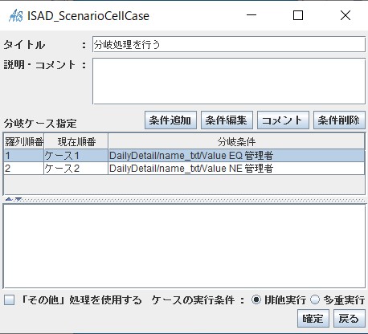Click the 条件追加 button
Screen dimensions: 368x334
(x=170, y=120)
